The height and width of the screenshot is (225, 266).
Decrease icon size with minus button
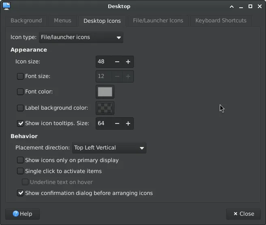point(117,62)
